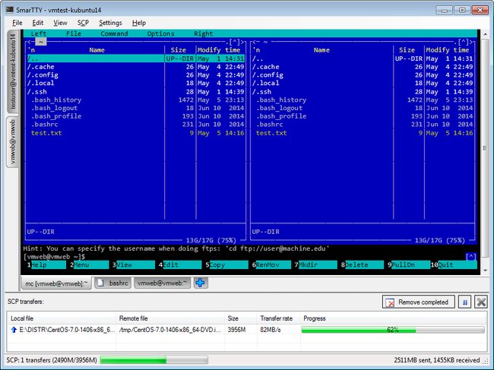This screenshot has height=370, width=494.
Task: Select .bash_logout in left panel
Action: [x=135, y=108]
